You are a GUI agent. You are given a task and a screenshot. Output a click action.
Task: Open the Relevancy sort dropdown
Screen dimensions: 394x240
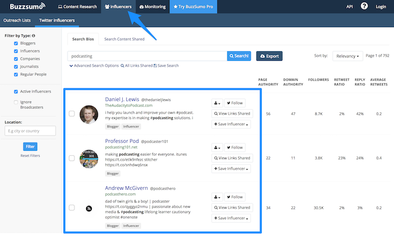347,56
